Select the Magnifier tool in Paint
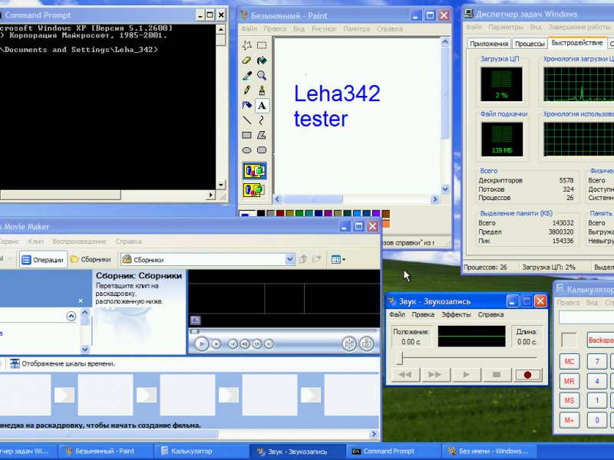614x460 pixels. pos(262,75)
